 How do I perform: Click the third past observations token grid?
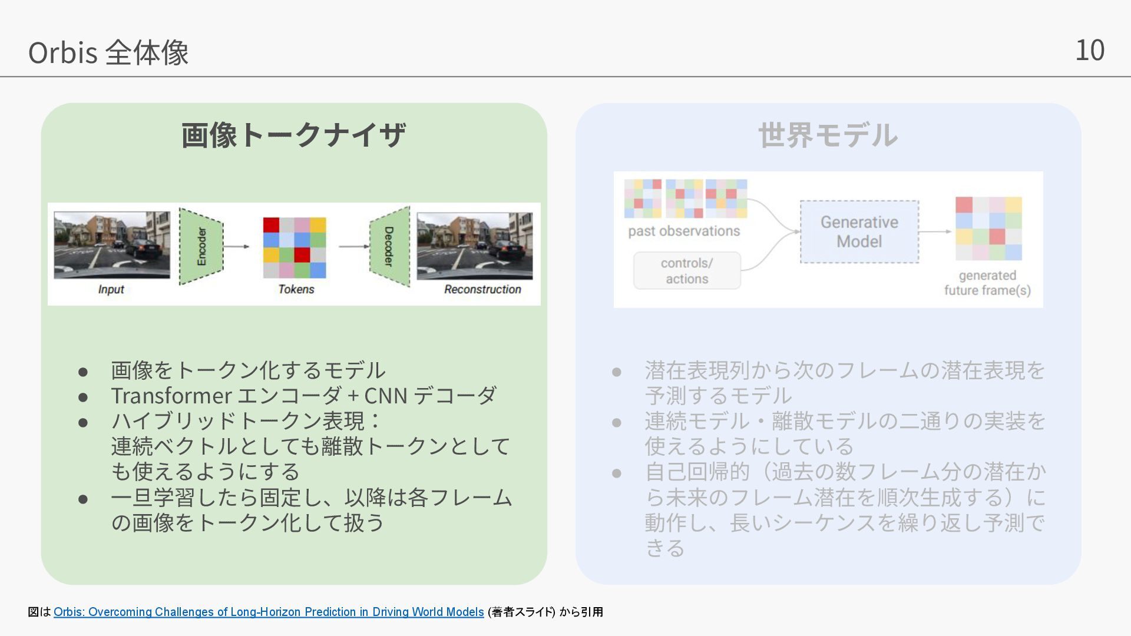coord(726,198)
